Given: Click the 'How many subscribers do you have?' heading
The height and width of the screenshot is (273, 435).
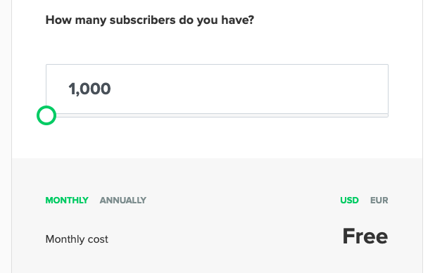Looking at the screenshot, I should [x=150, y=20].
